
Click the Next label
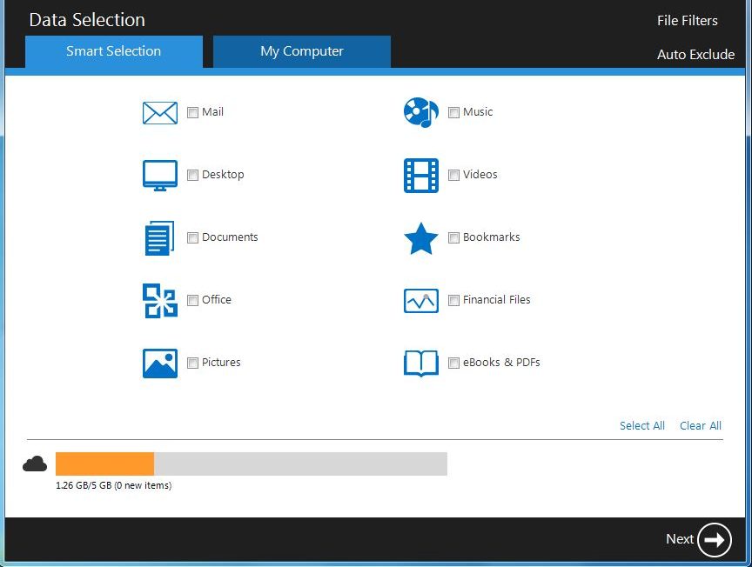(680, 538)
